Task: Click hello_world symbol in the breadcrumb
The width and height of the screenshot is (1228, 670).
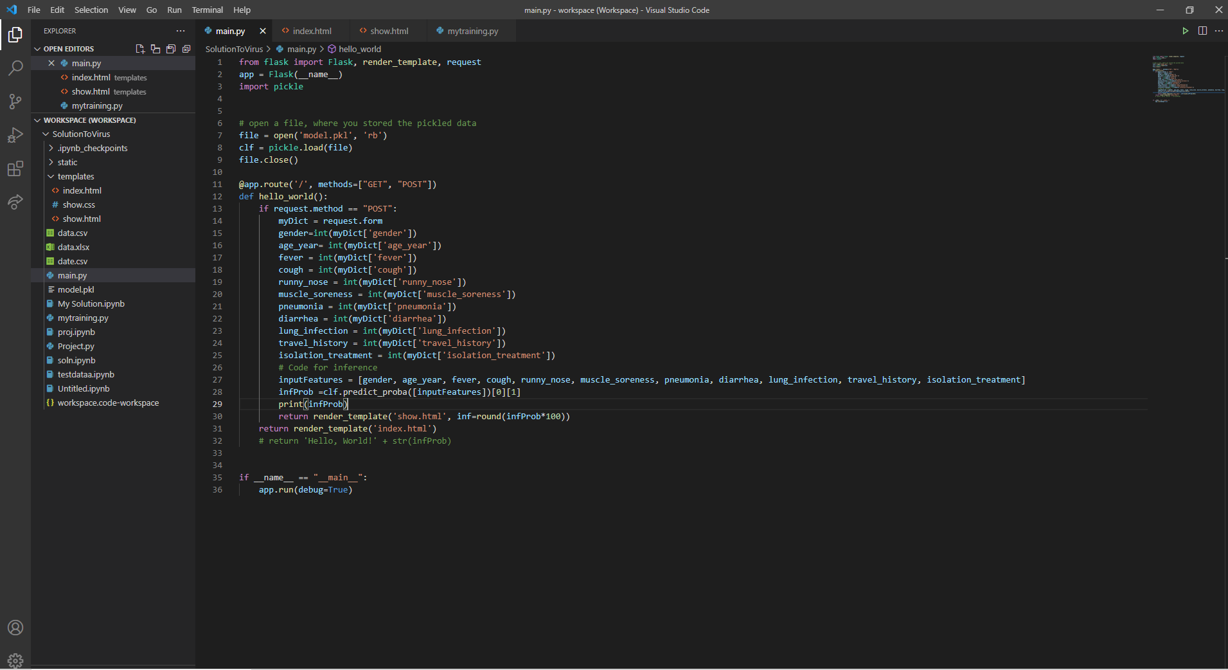Action: point(360,49)
